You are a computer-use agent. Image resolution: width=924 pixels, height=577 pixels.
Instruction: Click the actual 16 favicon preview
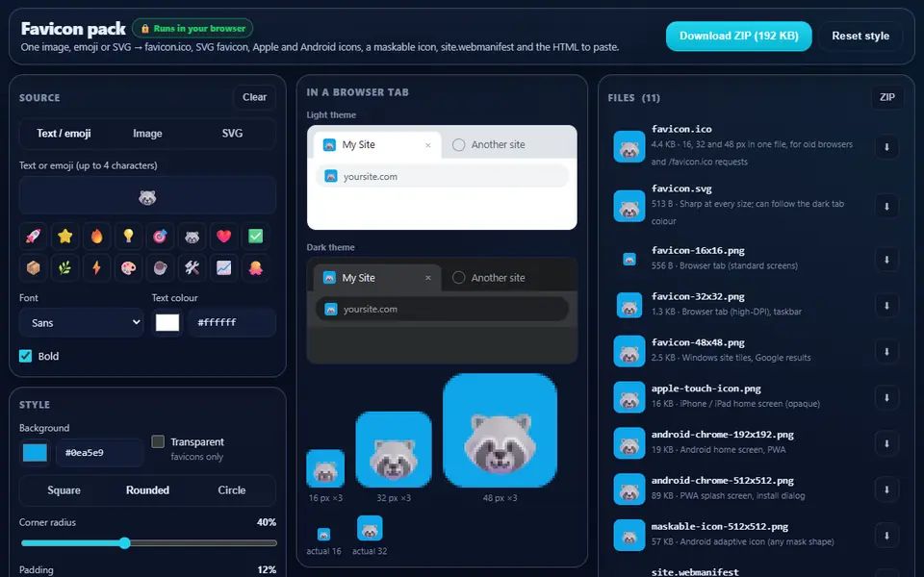323,534
